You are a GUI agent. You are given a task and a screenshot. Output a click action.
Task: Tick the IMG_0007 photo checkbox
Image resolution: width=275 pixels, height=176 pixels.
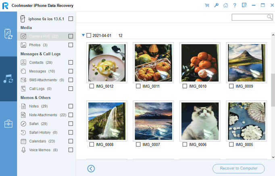tap(138, 145)
